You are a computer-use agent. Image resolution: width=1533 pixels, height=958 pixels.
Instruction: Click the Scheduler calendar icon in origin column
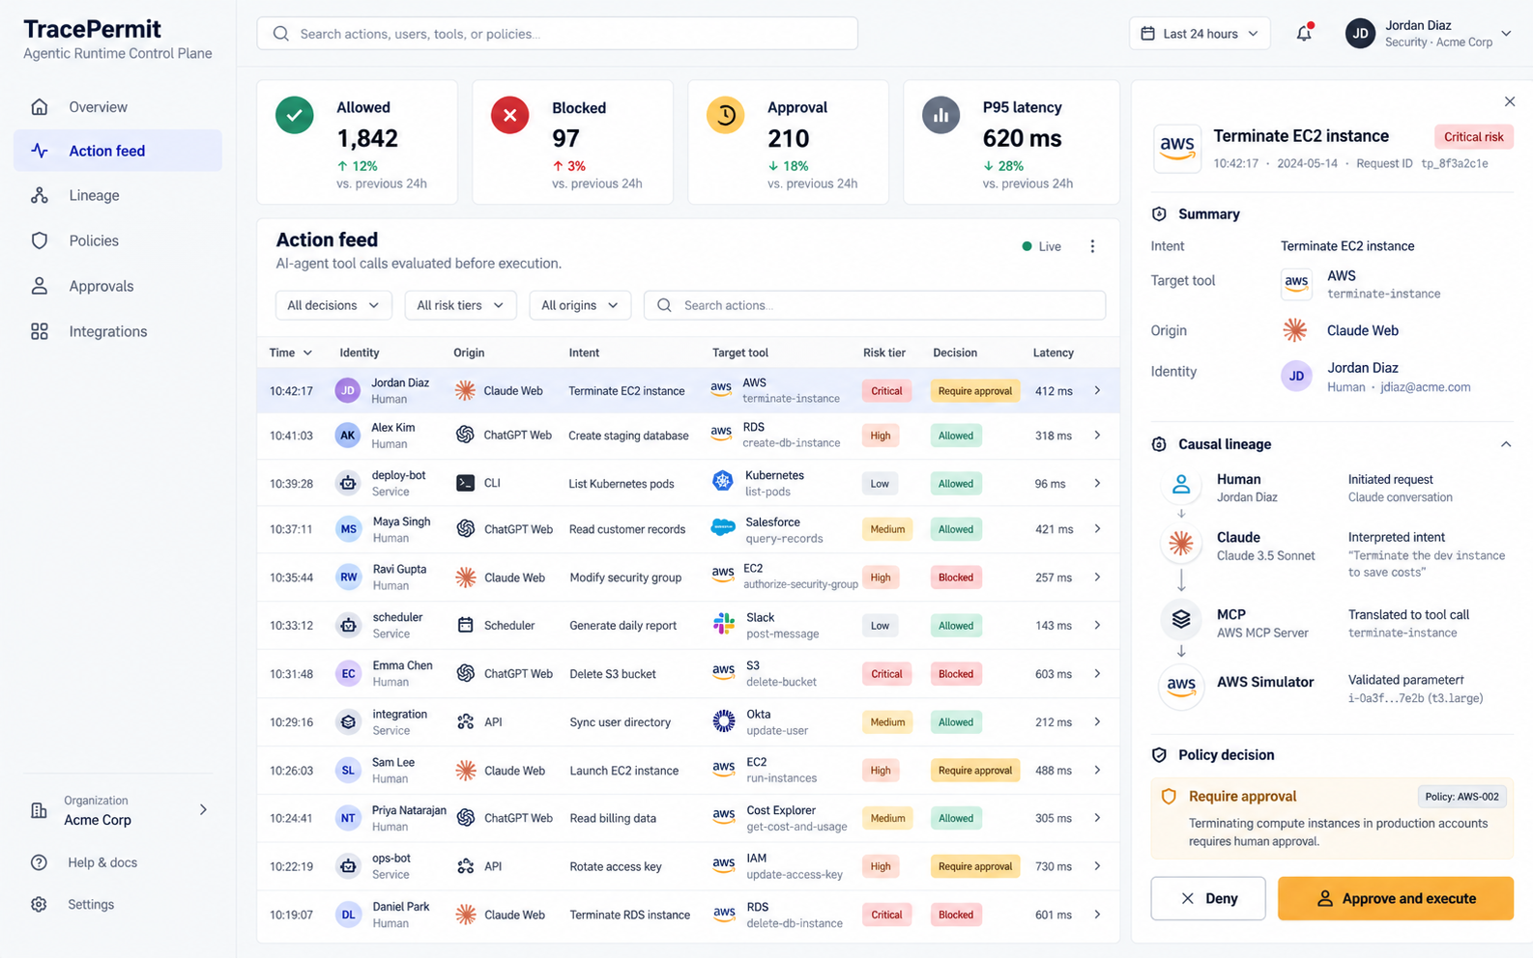click(465, 625)
